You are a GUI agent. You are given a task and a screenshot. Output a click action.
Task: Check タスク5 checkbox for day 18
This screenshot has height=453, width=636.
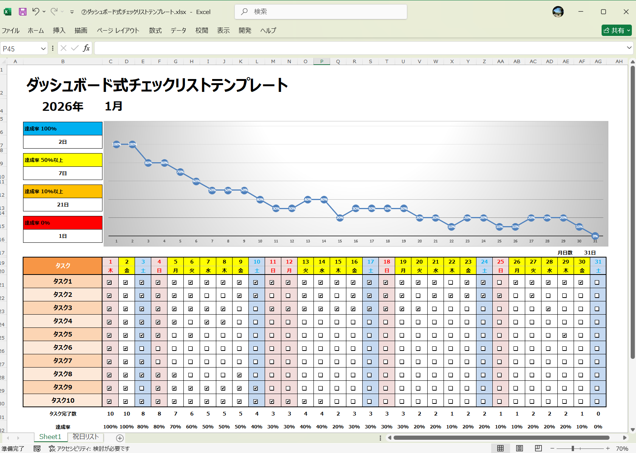click(387, 335)
